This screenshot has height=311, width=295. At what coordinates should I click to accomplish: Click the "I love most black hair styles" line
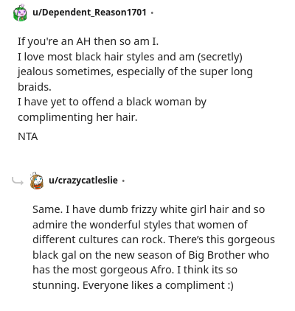click(x=130, y=57)
